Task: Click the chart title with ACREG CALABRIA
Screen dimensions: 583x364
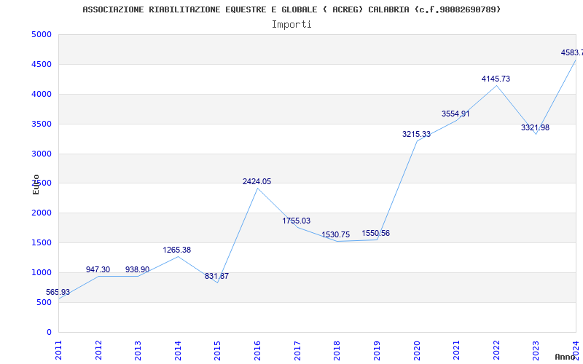Action: 291,9
